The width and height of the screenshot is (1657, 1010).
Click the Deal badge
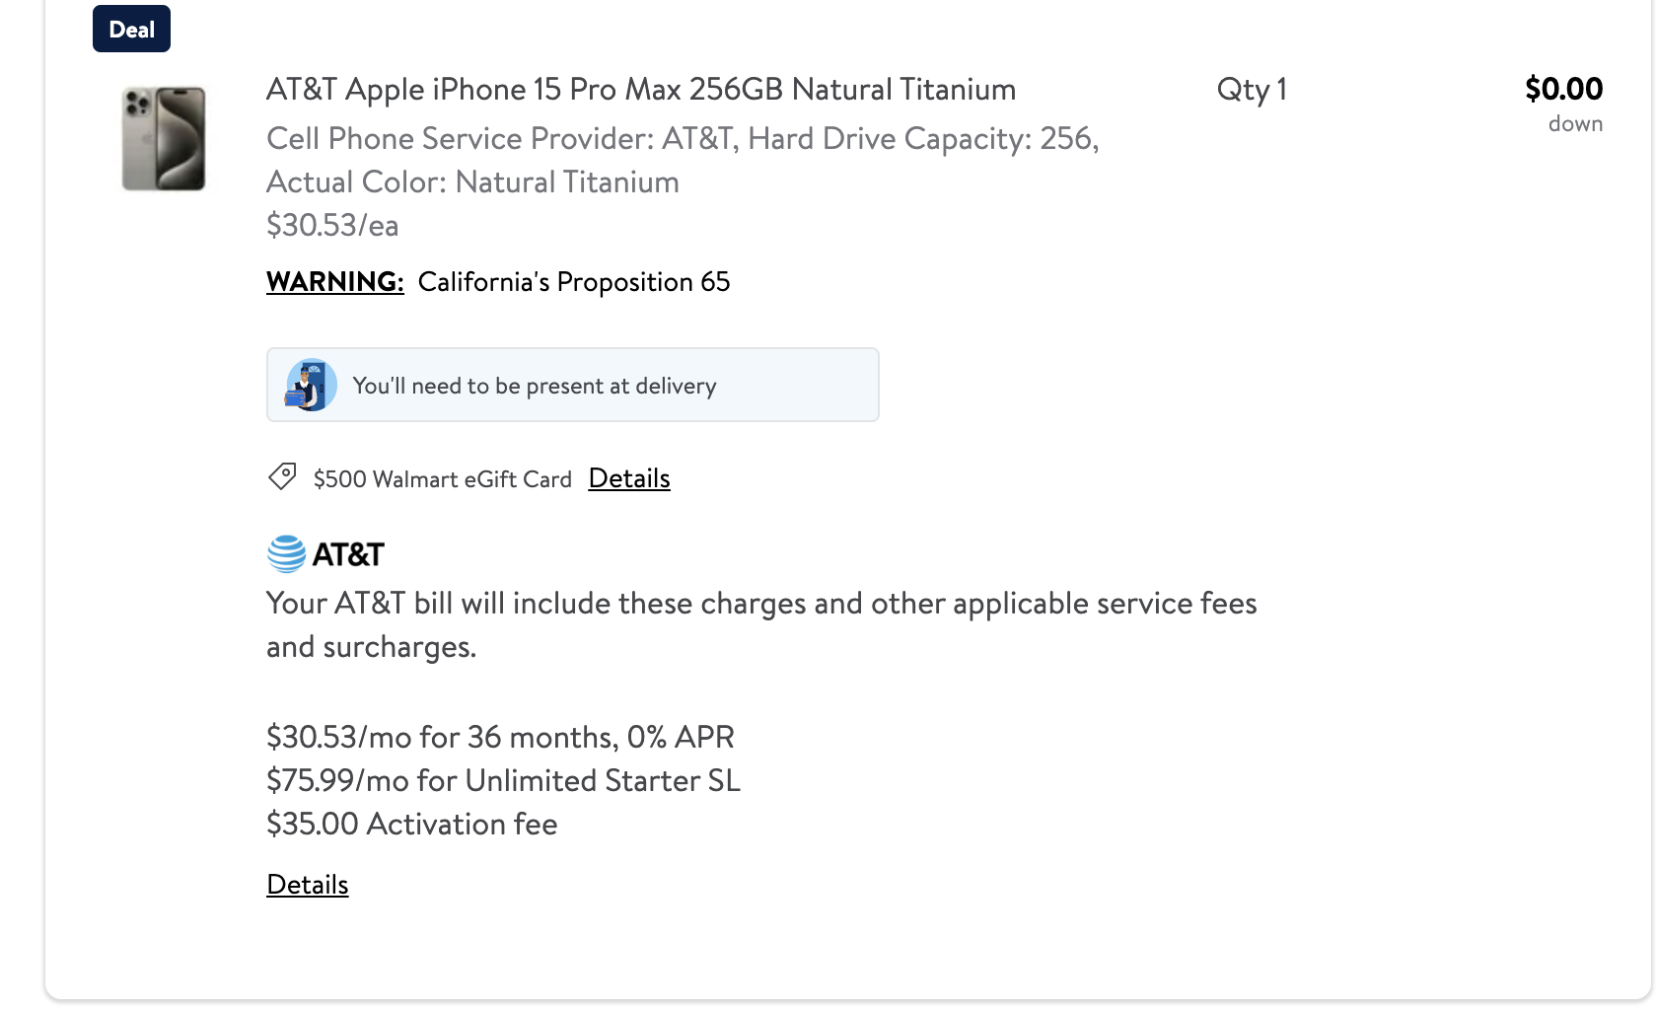tap(131, 29)
